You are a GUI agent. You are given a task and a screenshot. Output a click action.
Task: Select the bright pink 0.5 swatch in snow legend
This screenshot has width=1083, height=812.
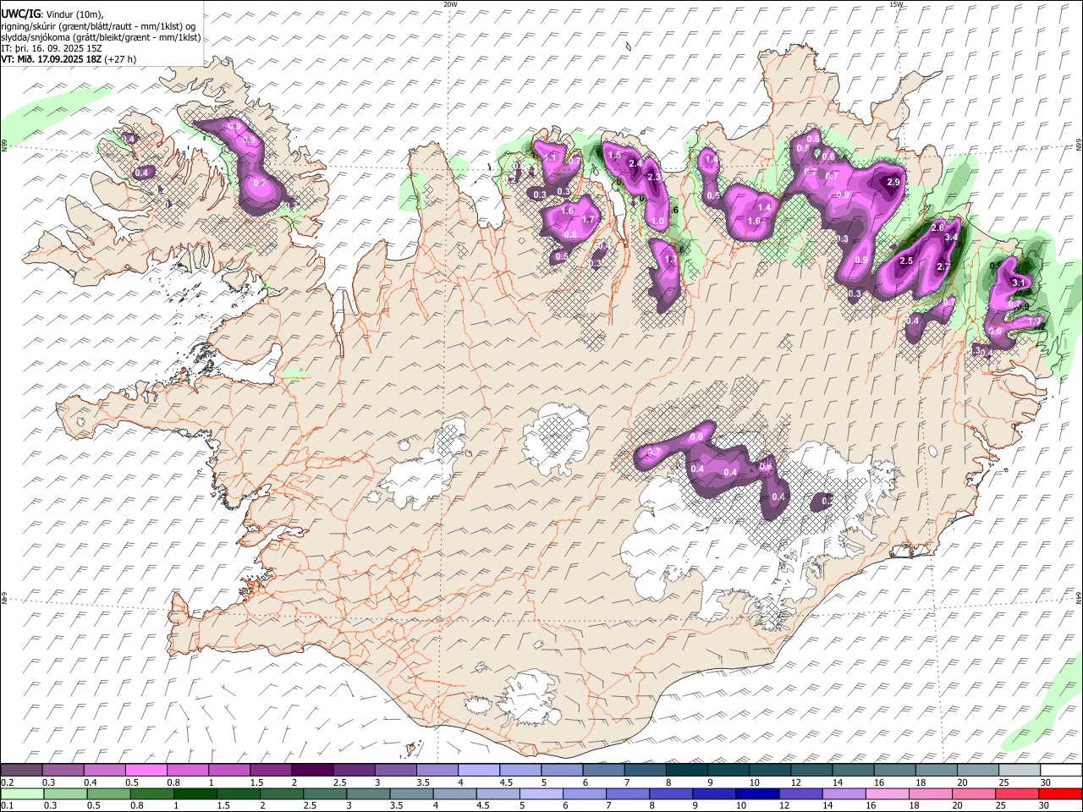(146, 770)
